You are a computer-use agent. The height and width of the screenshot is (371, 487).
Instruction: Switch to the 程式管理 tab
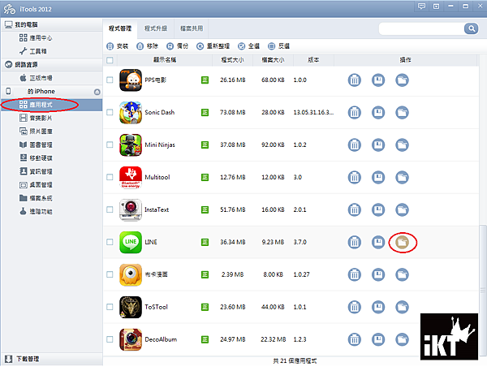(120, 28)
